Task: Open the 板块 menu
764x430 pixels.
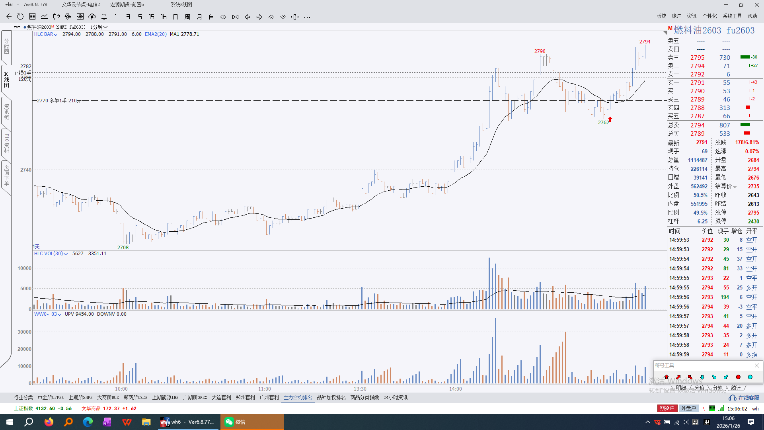Action: click(661, 16)
